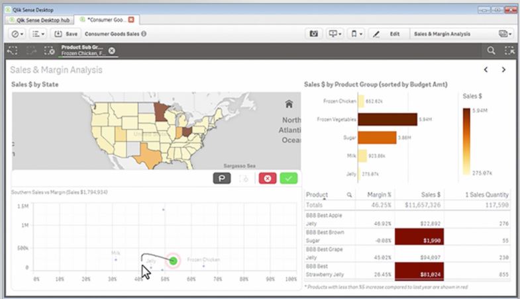
Task: Expand the Sales & Margin Analysis sheet selector
Action: tap(506, 33)
